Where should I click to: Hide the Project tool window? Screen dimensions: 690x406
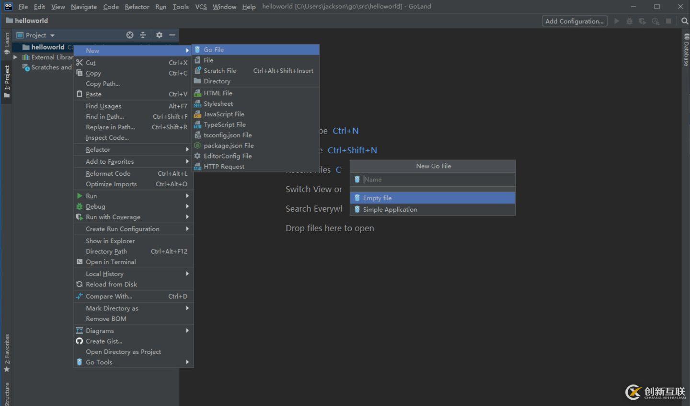tap(172, 35)
